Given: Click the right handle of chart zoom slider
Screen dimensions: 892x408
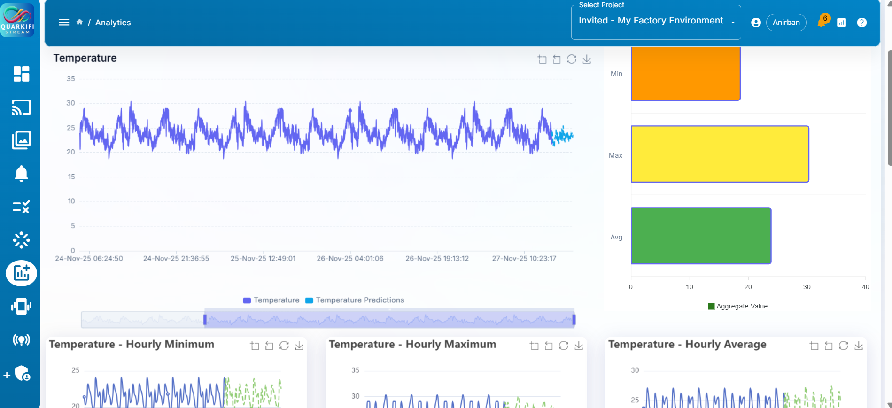Looking at the screenshot, I should 574,320.
